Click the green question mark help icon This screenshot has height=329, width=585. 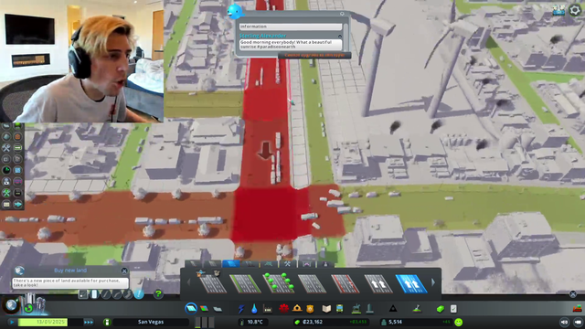pos(158,294)
